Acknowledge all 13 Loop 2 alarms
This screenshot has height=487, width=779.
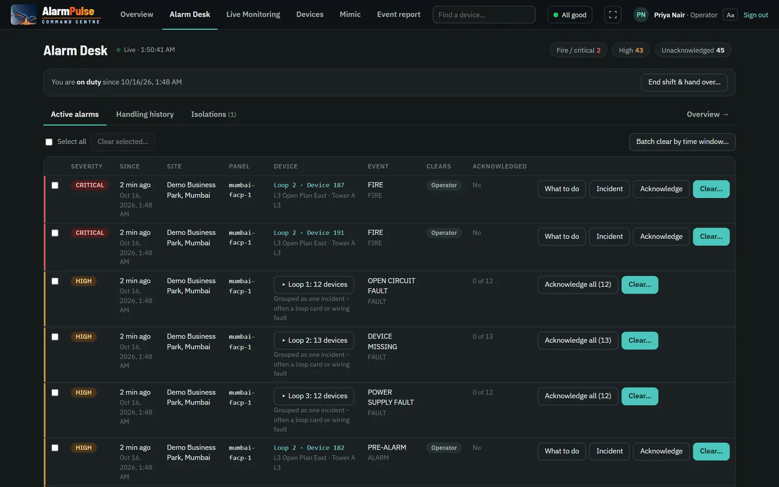tap(578, 340)
